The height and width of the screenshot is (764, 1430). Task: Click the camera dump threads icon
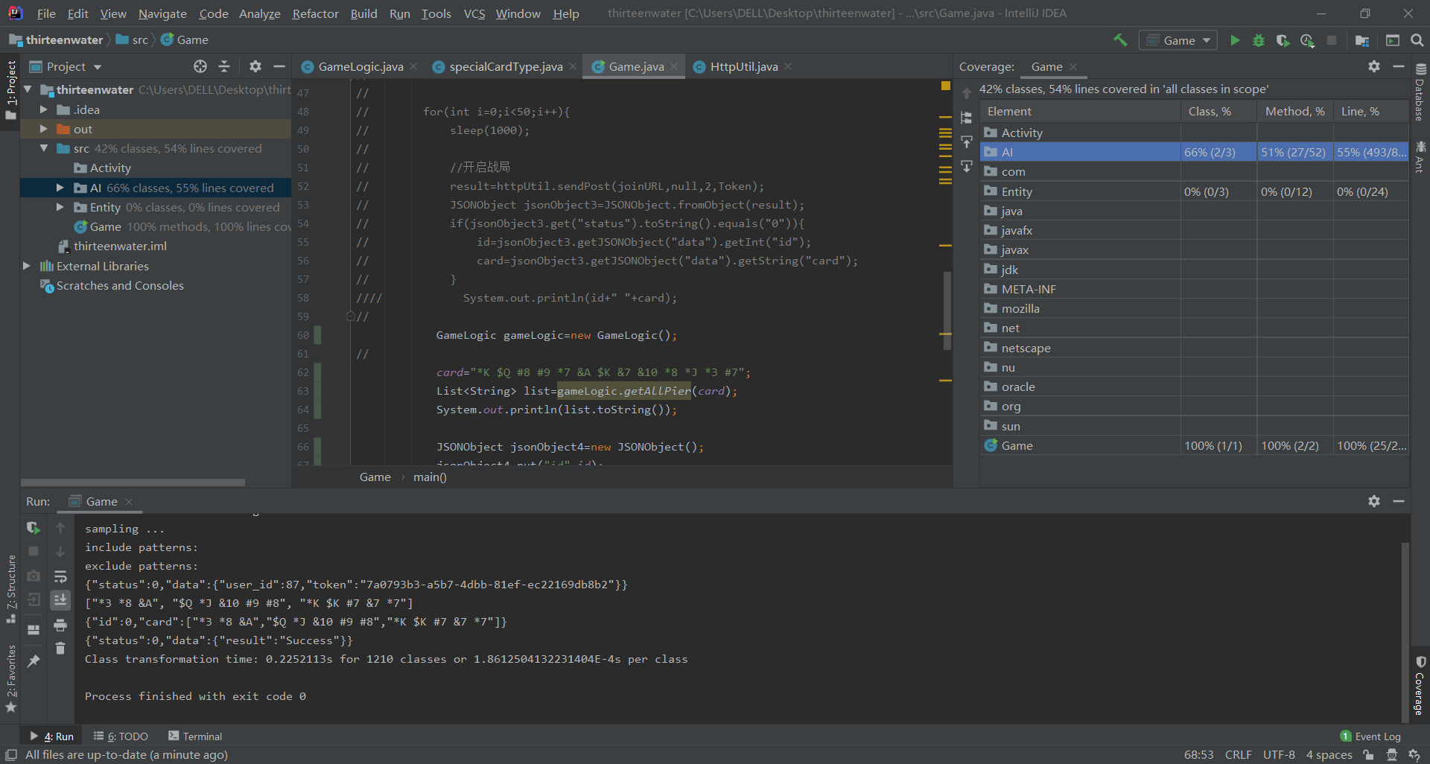click(34, 576)
